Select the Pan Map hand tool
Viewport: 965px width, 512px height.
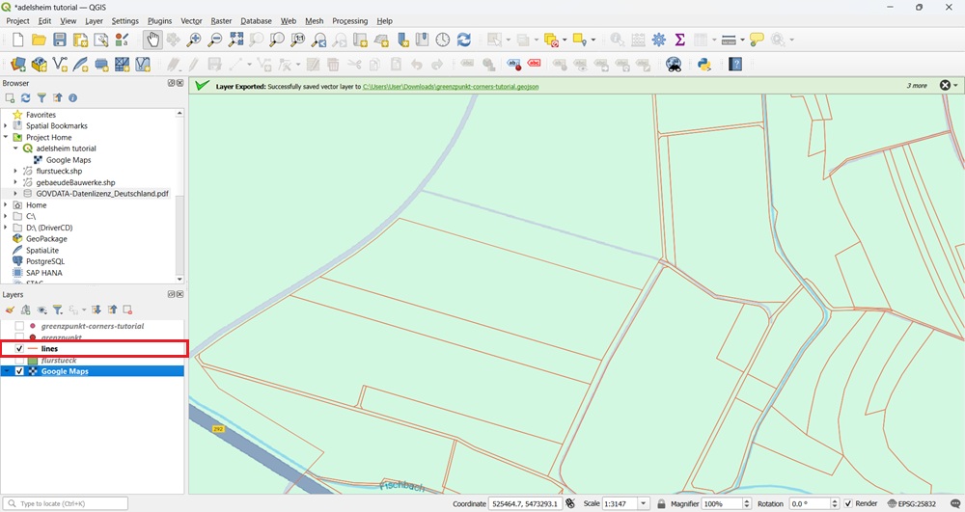coord(152,40)
